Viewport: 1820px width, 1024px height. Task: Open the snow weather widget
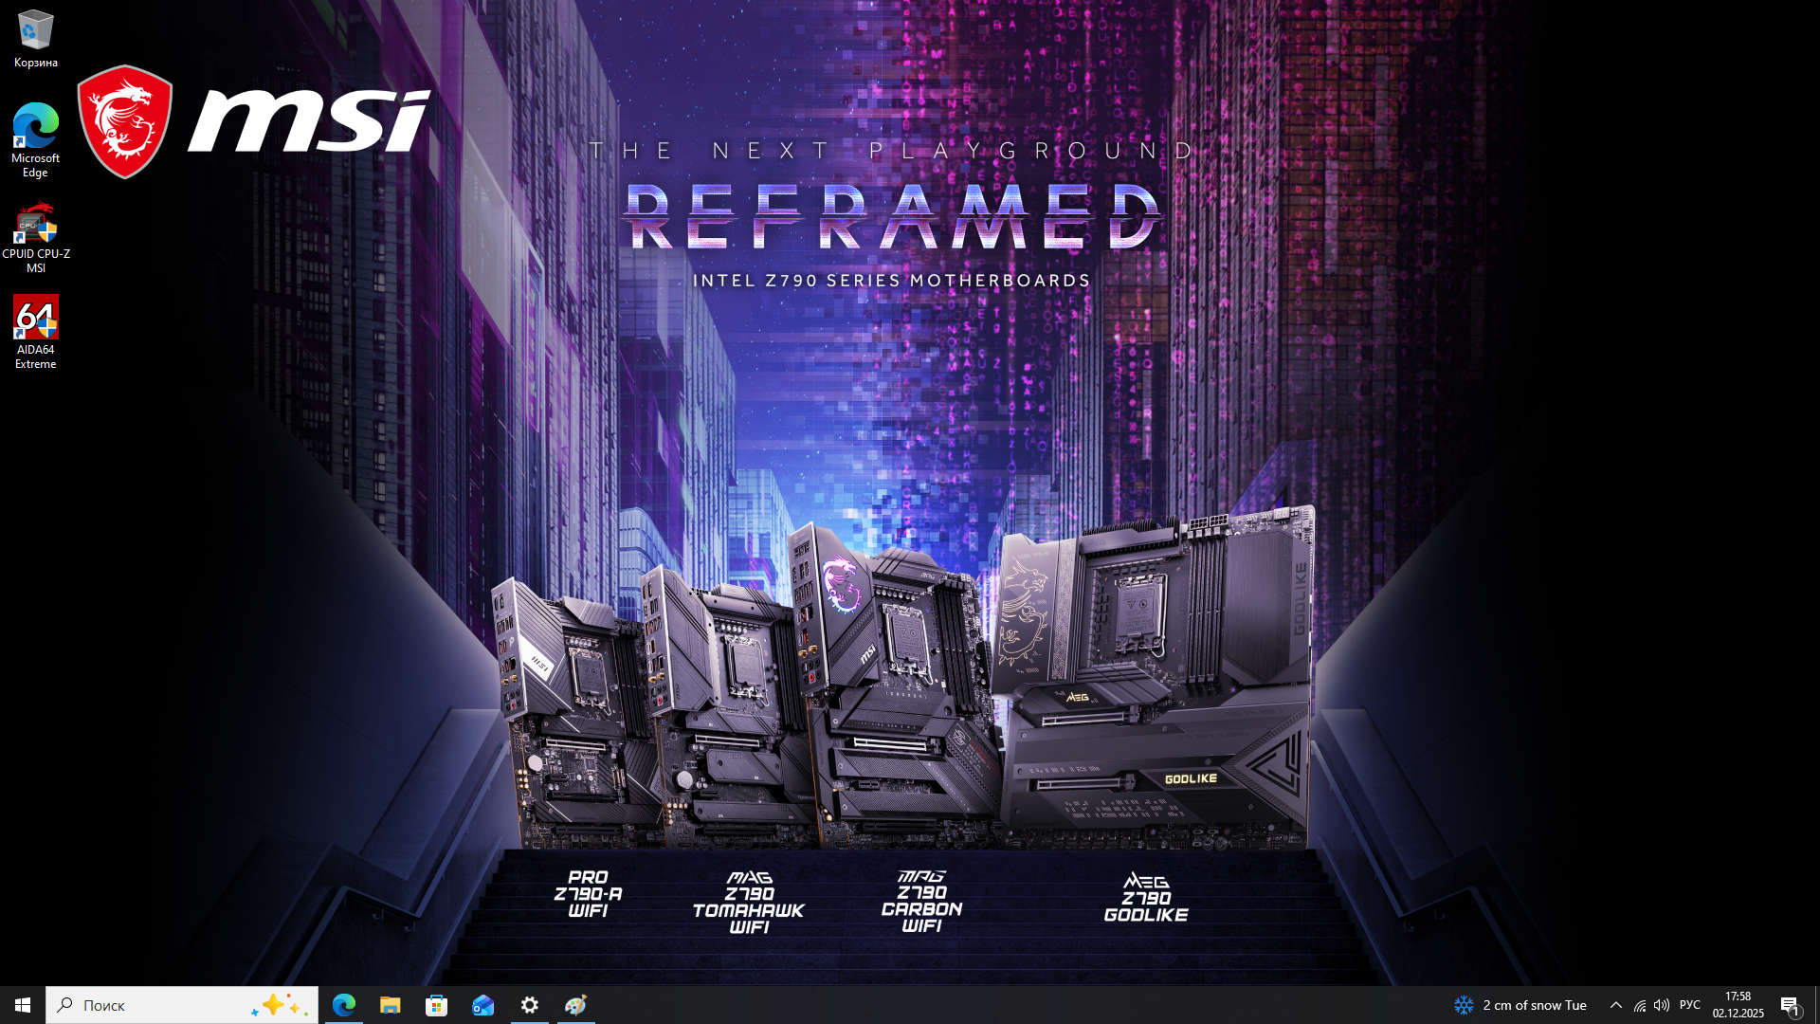point(1520,1005)
